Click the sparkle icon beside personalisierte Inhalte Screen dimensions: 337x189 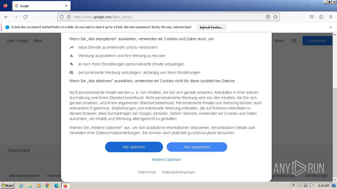[x=72, y=64]
